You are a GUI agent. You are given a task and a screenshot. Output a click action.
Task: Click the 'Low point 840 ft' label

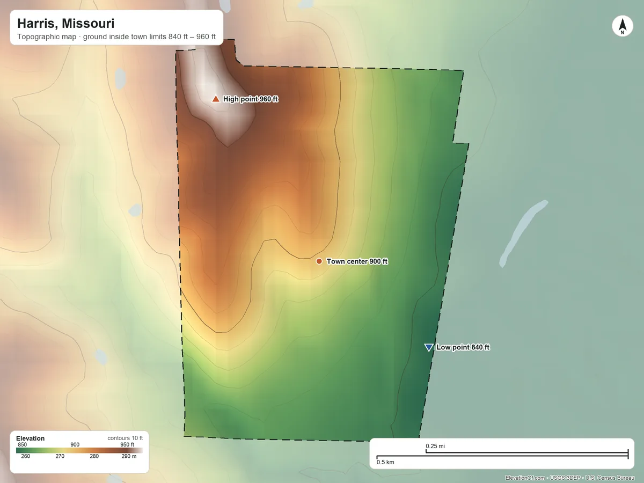[x=463, y=348]
